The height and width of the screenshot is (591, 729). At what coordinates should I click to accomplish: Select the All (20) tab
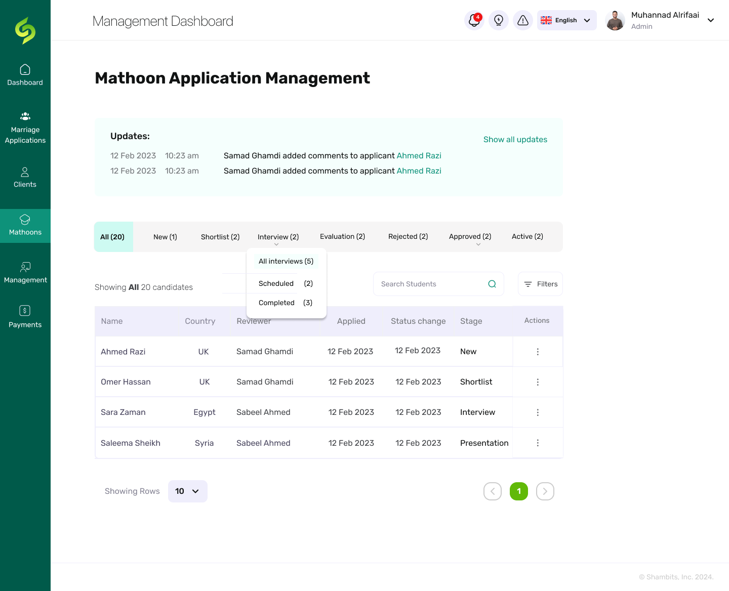113,237
